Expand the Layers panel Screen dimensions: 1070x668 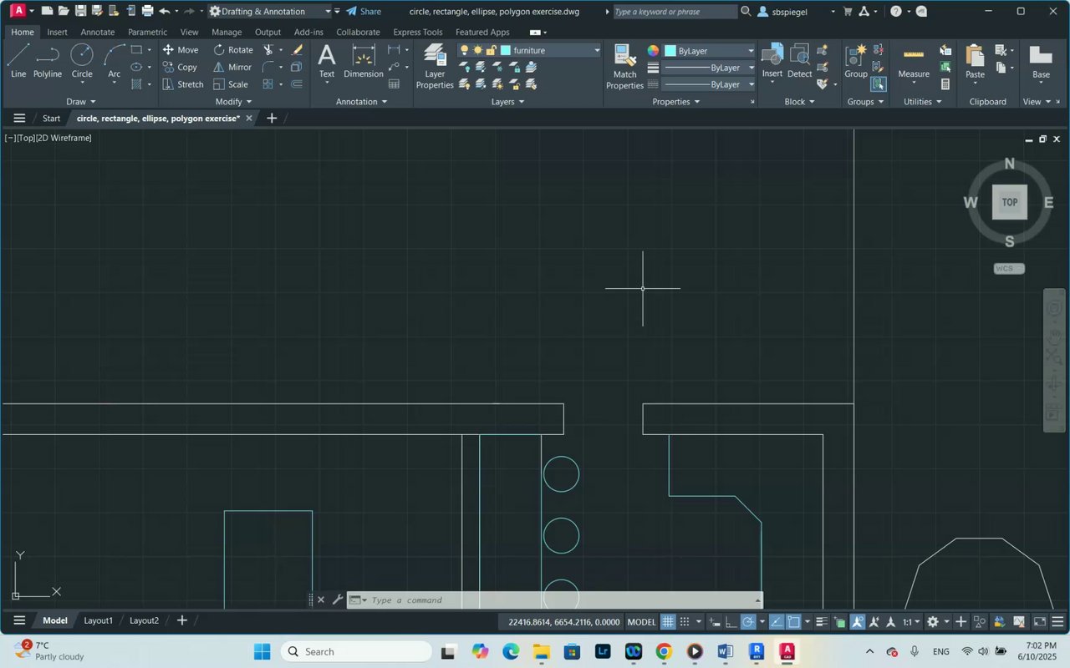click(508, 102)
